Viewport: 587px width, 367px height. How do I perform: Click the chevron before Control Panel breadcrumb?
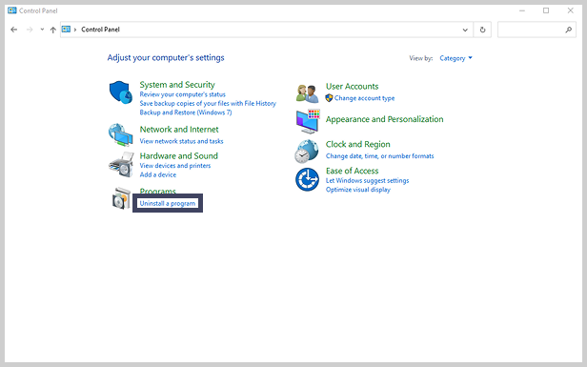(x=75, y=30)
